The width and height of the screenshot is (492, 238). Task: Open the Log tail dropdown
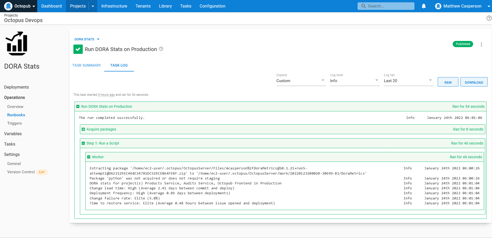408,81
